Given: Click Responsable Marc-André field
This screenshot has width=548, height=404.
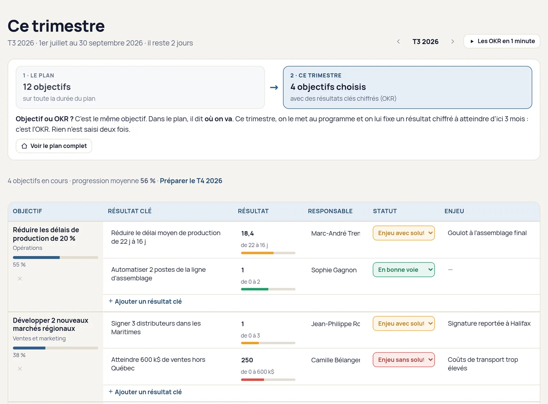Looking at the screenshot, I should (336, 233).
